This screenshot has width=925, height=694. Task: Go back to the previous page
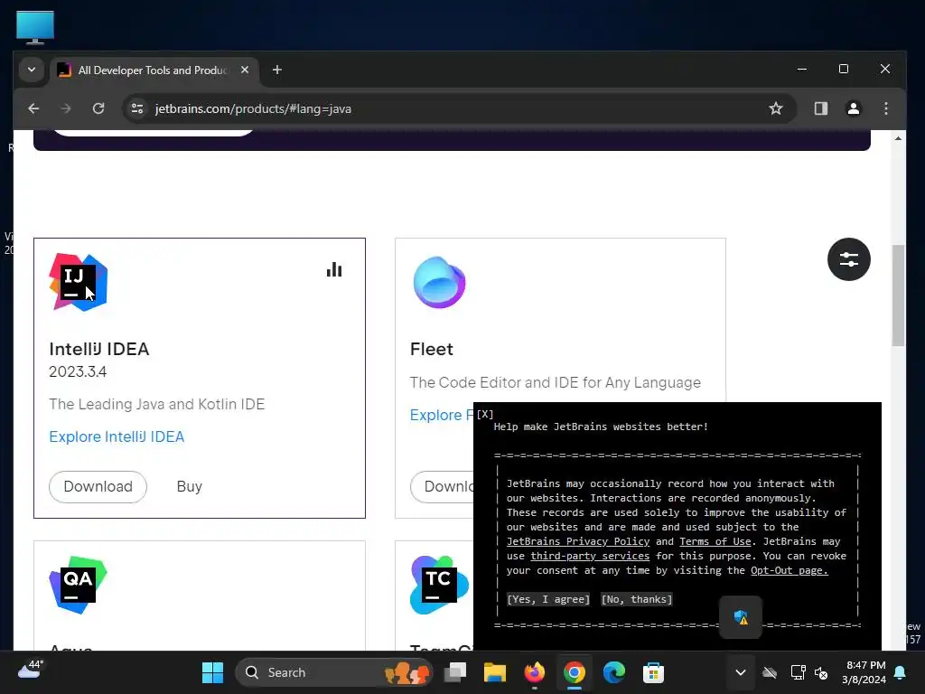click(33, 108)
